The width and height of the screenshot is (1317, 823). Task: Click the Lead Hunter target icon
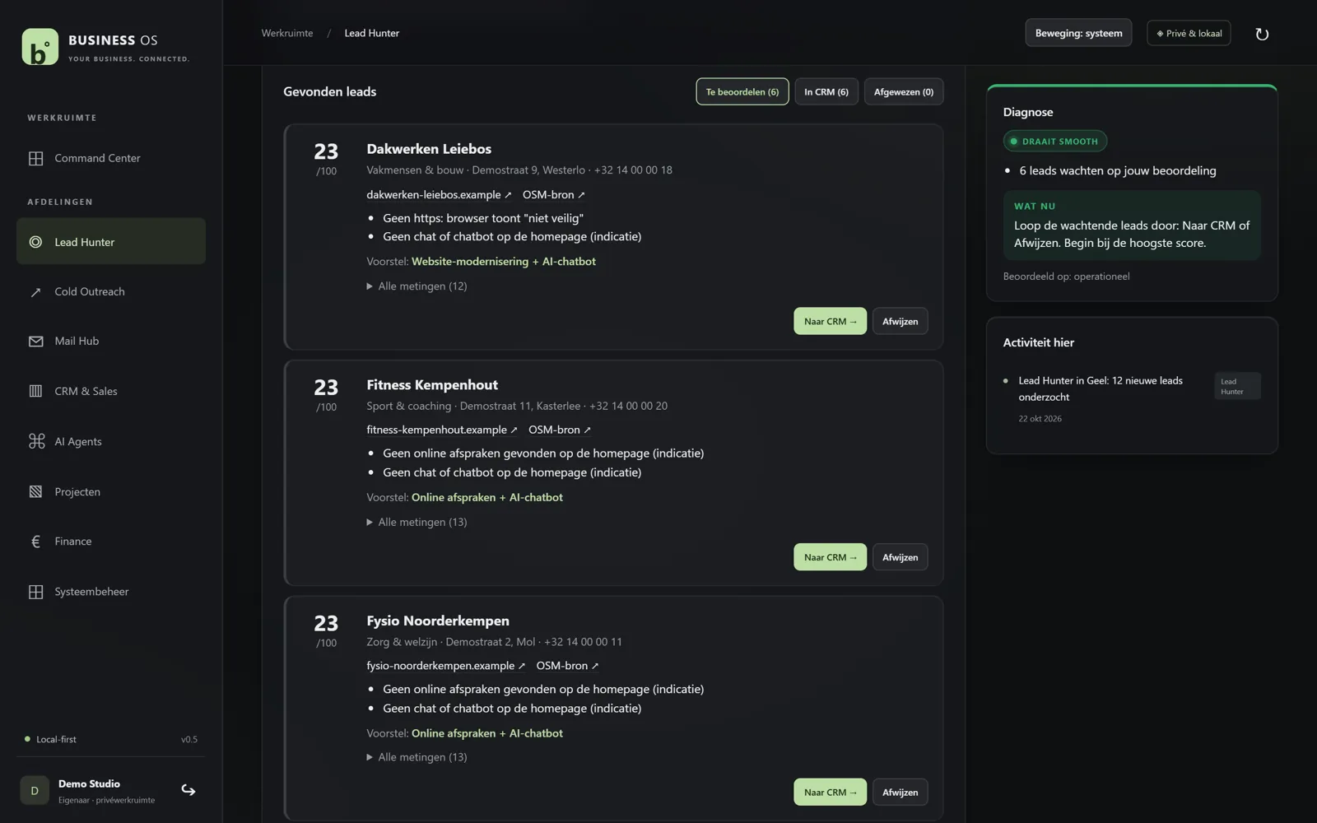(35, 242)
